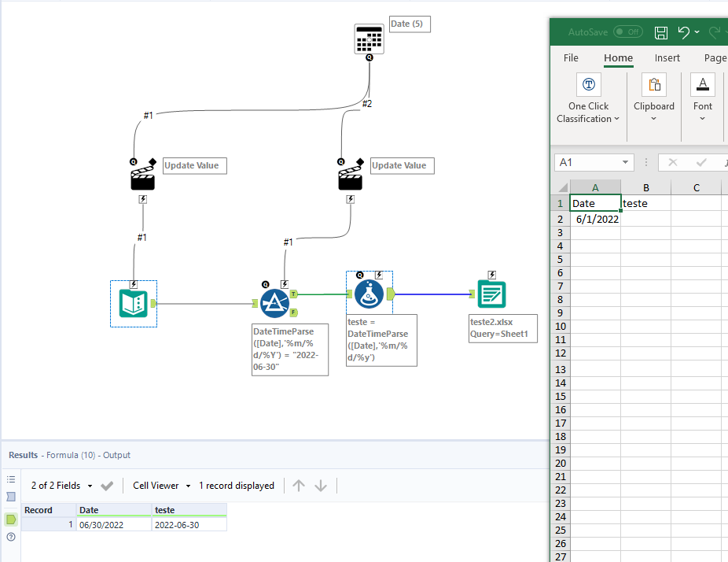
Task: Open the Name Box dropdown showing A1
Action: click(x=625, y=162)
